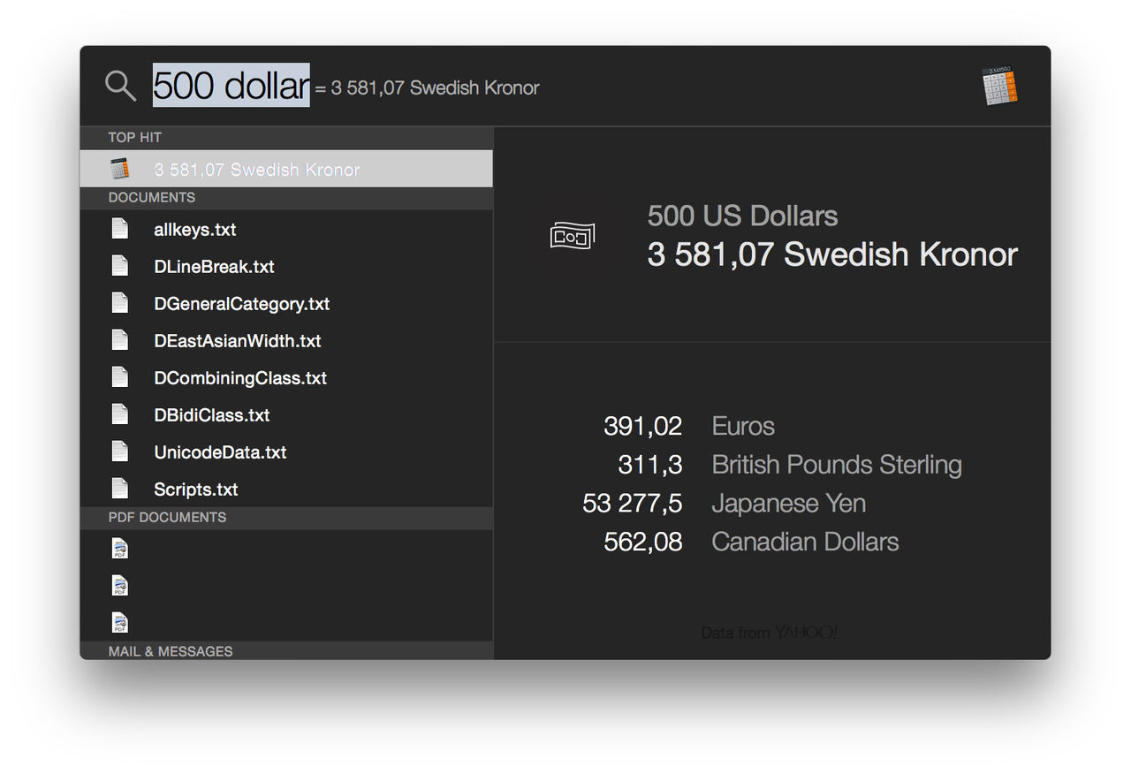Select DBidiClass.txt document
This screenshot has width=1131, height=774.
(212, 415)
